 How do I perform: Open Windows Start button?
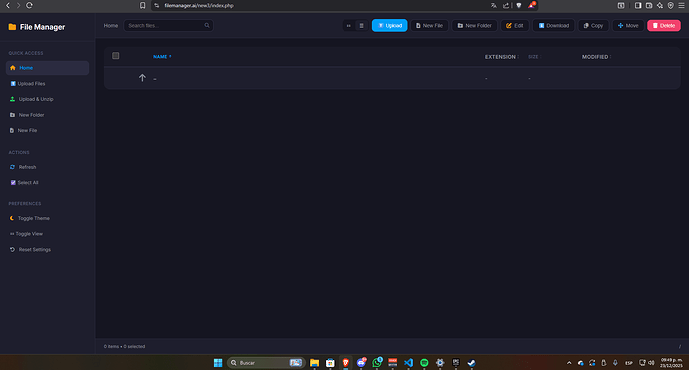click(218, 363)
